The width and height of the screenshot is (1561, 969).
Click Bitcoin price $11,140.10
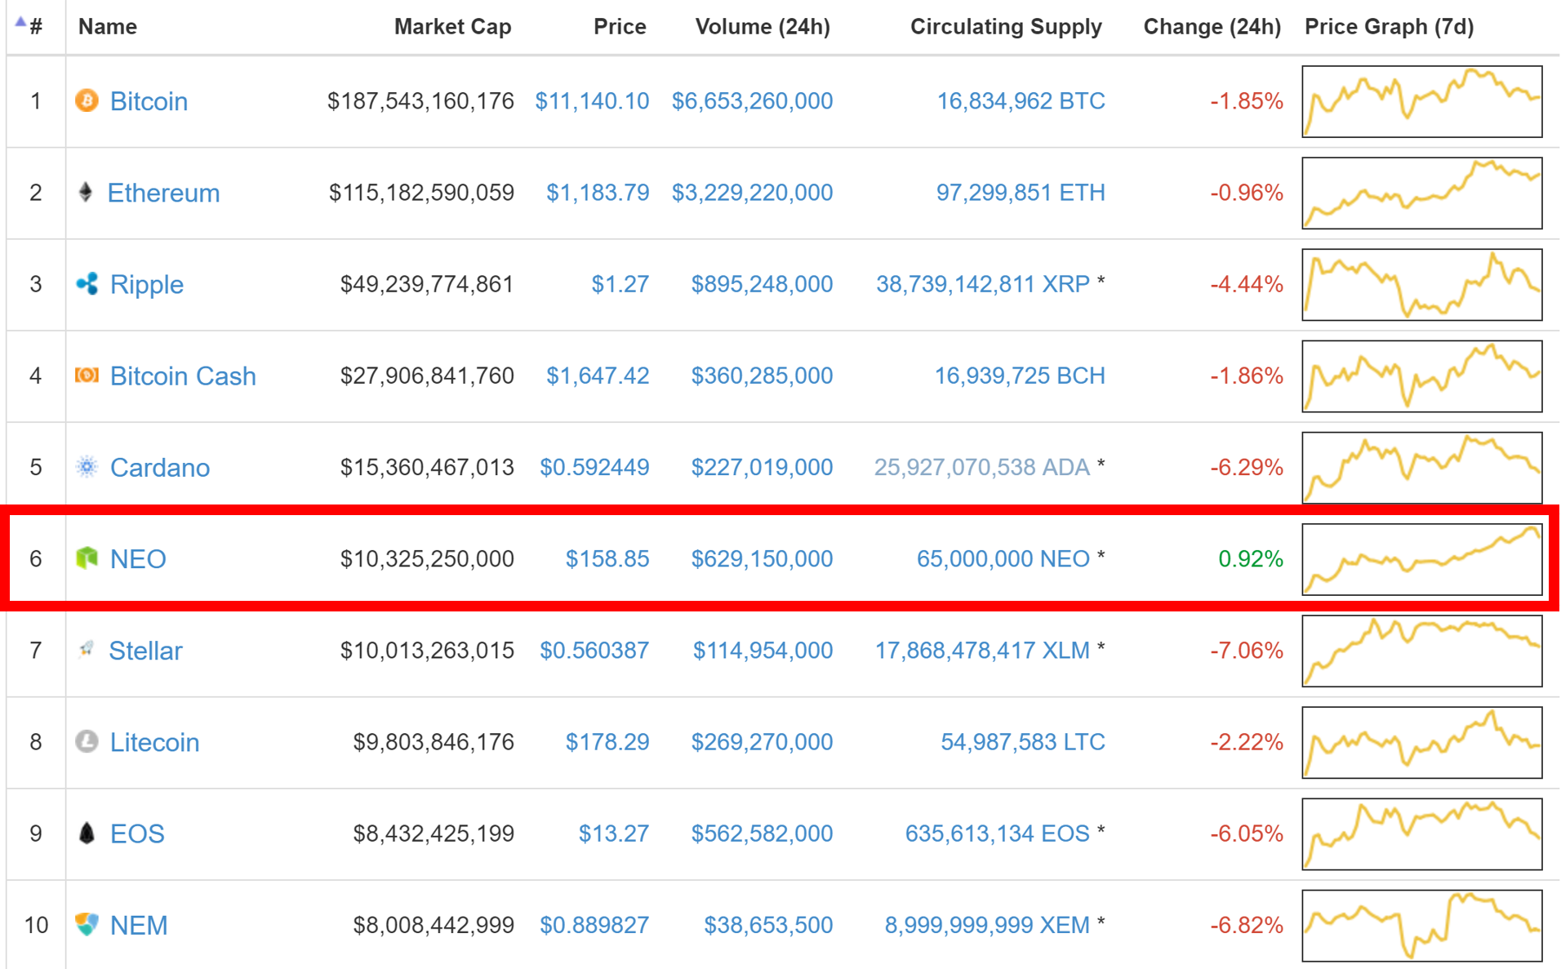(592, 100)
